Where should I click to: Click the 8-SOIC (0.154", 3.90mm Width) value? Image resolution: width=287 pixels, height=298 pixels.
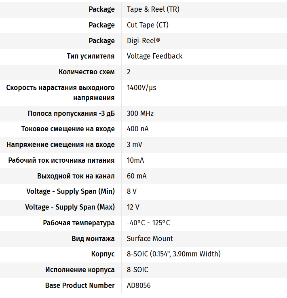173,254
